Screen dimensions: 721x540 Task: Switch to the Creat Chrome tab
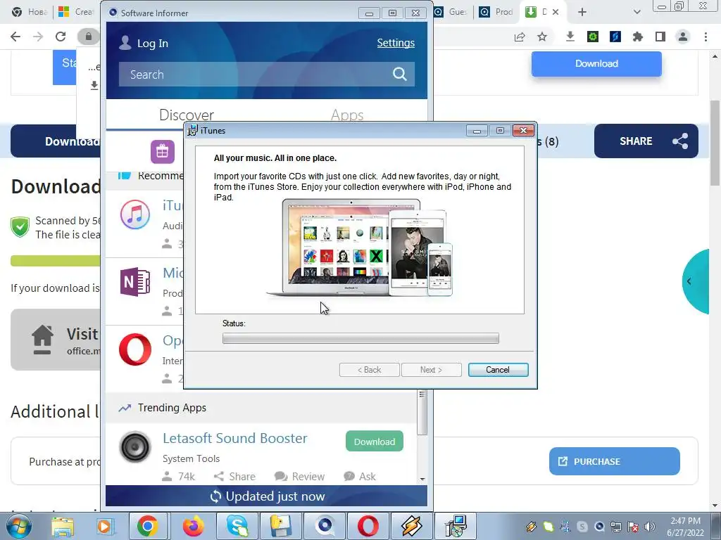pyautogui.click(x=76, y=12)
